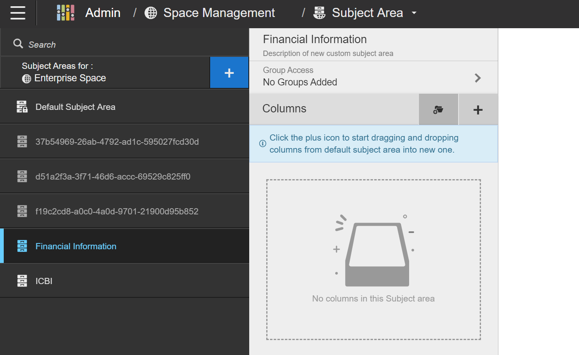Screen dimensions: 579x355
Task: Select Default Subject Area row
Action: click(125, 107)
